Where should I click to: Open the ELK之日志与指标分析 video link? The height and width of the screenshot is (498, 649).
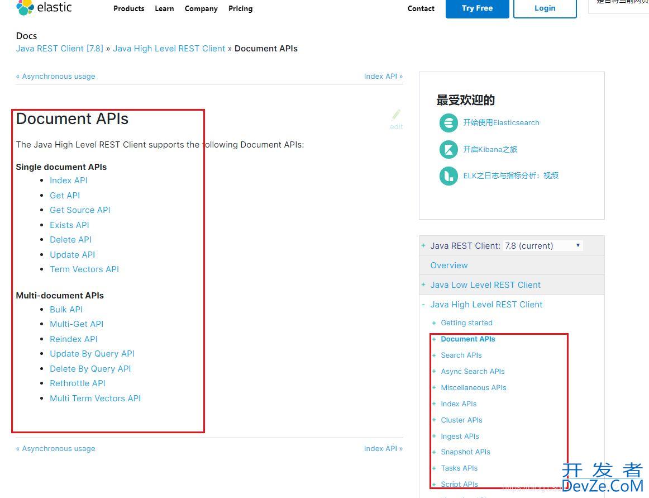point(510,176)
